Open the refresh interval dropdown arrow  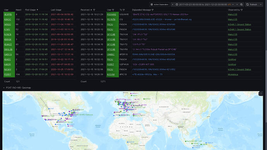pos(261,4)
